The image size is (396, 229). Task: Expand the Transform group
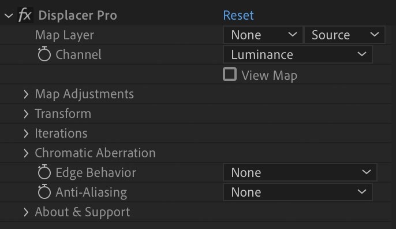(x=26, y=114)
